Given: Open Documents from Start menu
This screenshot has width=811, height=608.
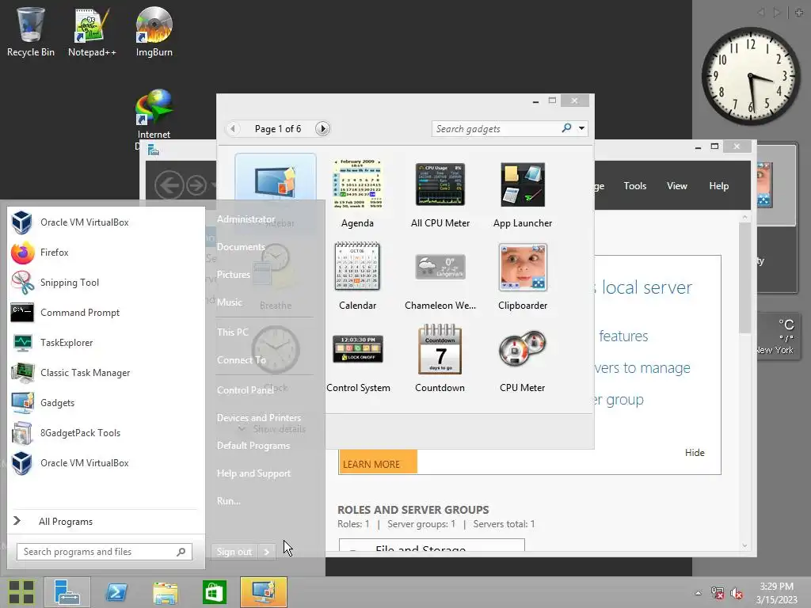Looking at the screenshot, I should tap(241, 247).
